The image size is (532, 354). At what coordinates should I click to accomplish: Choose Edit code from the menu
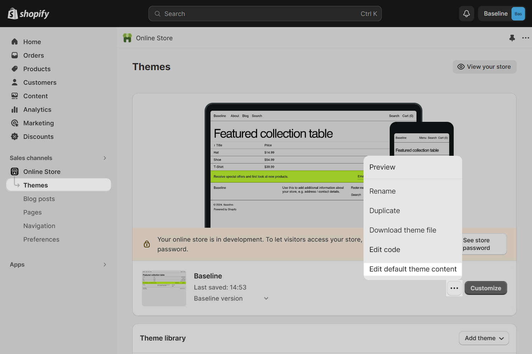click(385, 250)
